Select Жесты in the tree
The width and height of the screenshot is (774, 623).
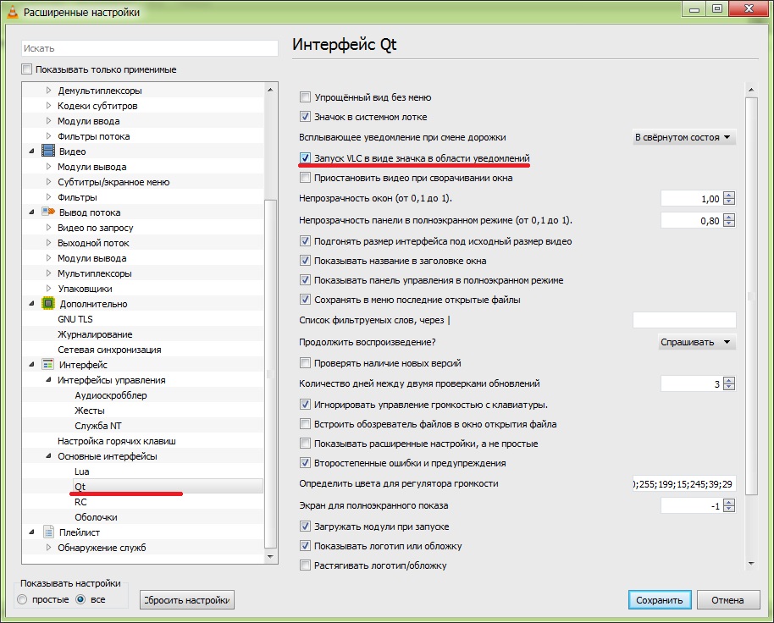90,411
